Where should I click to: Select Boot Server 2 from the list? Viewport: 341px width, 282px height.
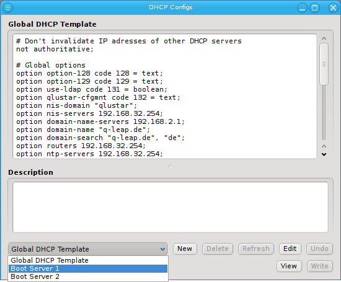pos(88,276)
